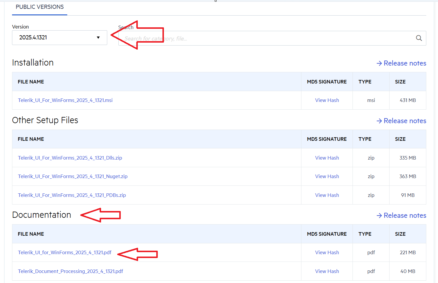Switch to the PUBLIC VERSIONS tab
438x283 pixels.
40,7
